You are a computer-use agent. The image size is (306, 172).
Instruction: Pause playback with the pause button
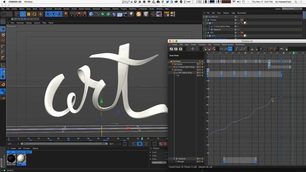point(140,144)
